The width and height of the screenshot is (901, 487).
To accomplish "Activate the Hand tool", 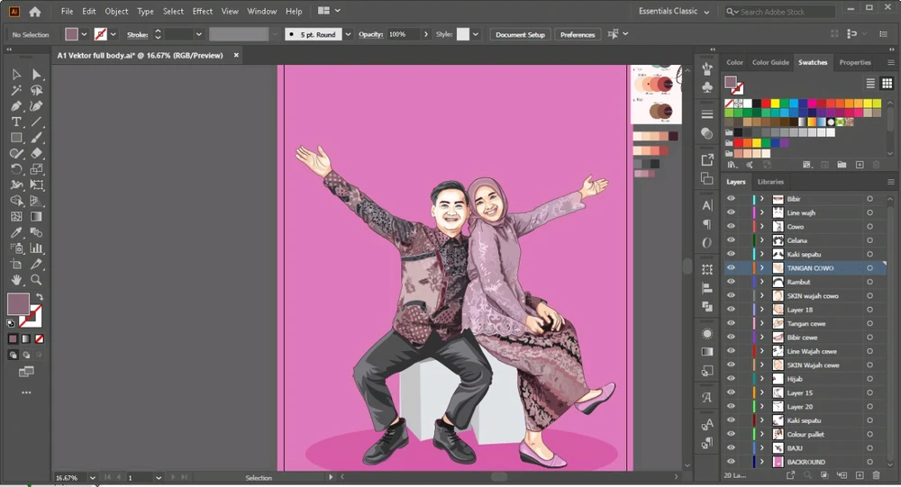I will point(16,280).
